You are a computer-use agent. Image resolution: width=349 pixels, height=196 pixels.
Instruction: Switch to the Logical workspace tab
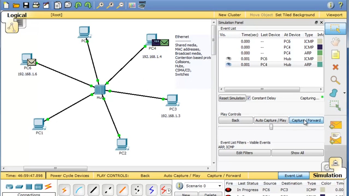tap(17, 15)
